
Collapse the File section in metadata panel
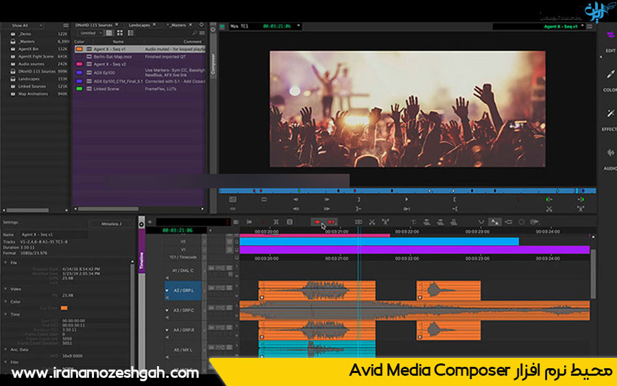click(5, 263)
